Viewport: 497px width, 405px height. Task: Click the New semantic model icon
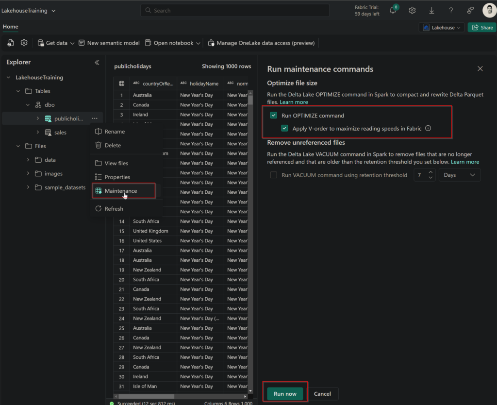point(82,43)
